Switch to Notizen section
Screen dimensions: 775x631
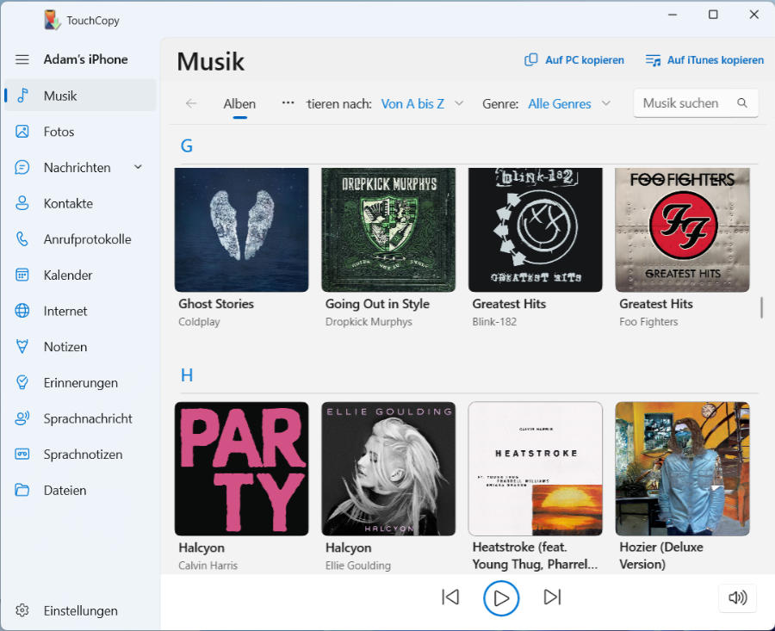coord(80,346)
